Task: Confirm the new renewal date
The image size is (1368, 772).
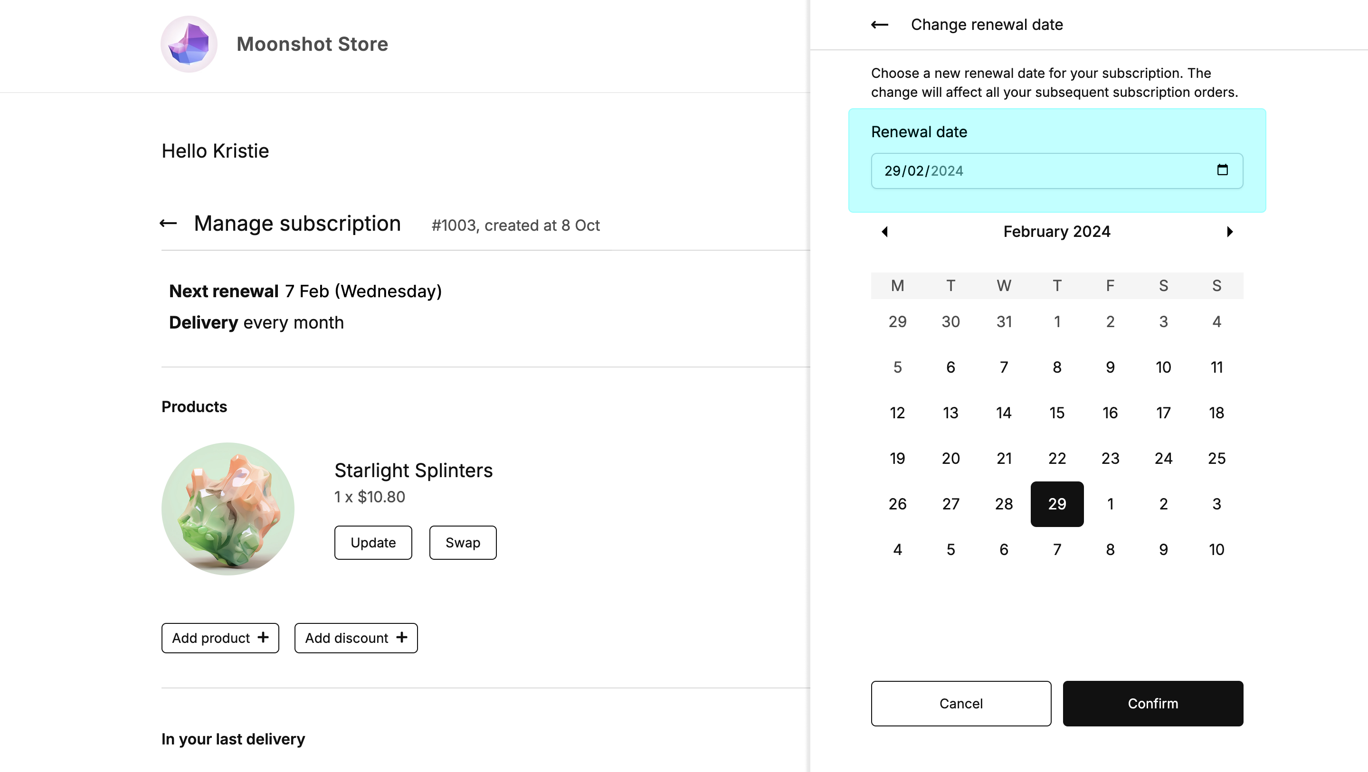Action: [x=1152, y=703]
